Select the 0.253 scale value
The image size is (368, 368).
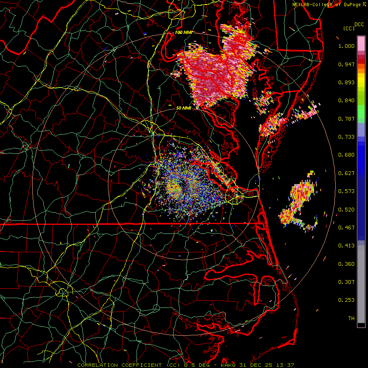[346, 300]
